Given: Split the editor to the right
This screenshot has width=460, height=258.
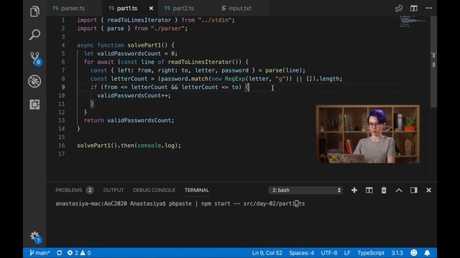Looking at the screenshot, I should tap(414, 8).
